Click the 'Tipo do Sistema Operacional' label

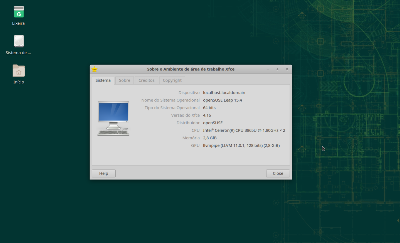[x=172, y=108]
